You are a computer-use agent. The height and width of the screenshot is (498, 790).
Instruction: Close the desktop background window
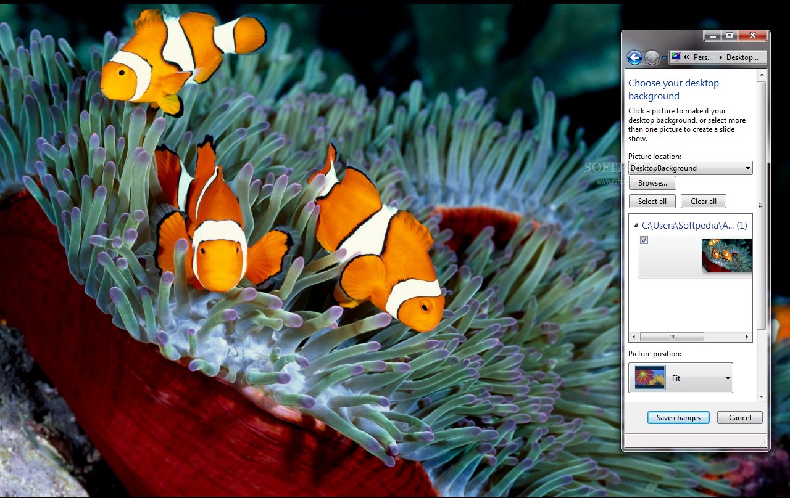click(x=752, y=36)
